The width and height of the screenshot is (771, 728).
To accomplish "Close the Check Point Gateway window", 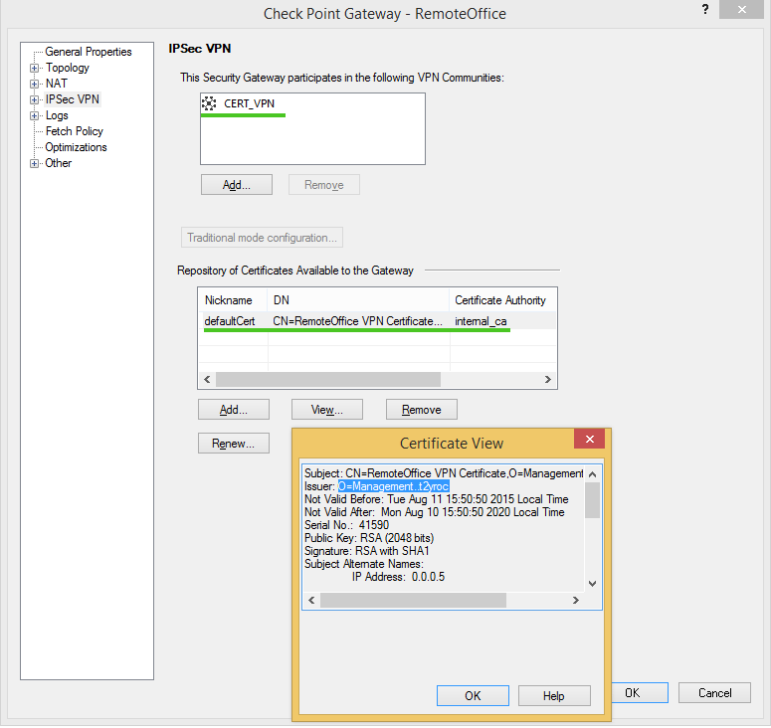I will coord(741,9).
